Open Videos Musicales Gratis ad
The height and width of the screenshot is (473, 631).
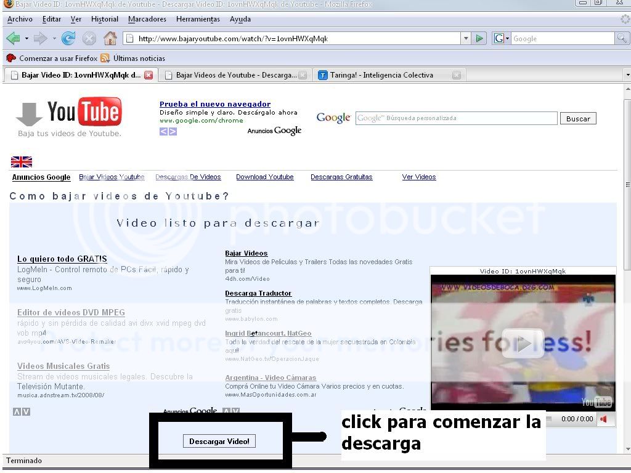tap(63, 366)
